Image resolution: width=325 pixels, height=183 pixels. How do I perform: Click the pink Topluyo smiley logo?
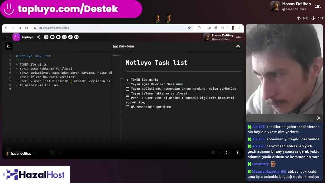point(16,37)
